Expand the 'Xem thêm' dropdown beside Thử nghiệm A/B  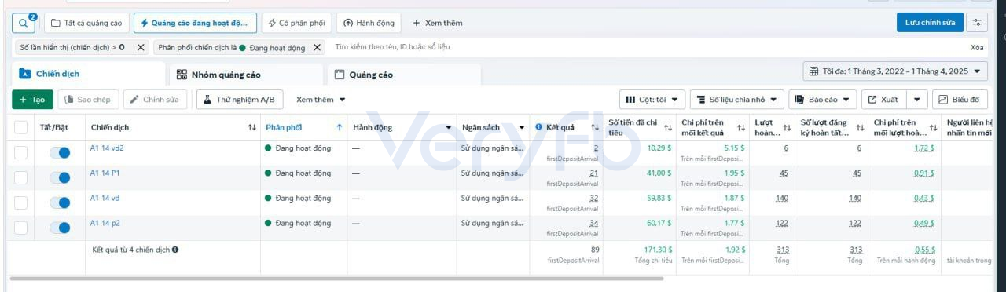[321, 100]
